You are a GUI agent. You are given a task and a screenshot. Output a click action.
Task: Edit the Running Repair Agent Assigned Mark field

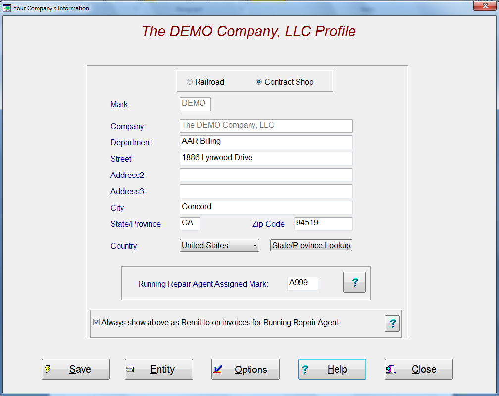coord(302,283)
